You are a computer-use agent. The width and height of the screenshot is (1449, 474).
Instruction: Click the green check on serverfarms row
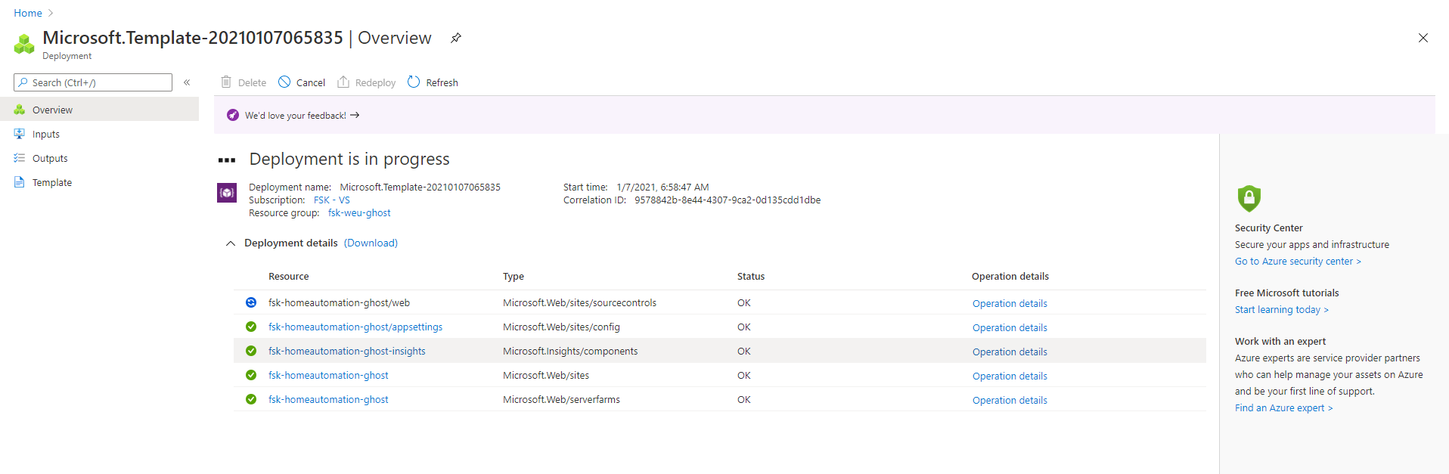251,399
